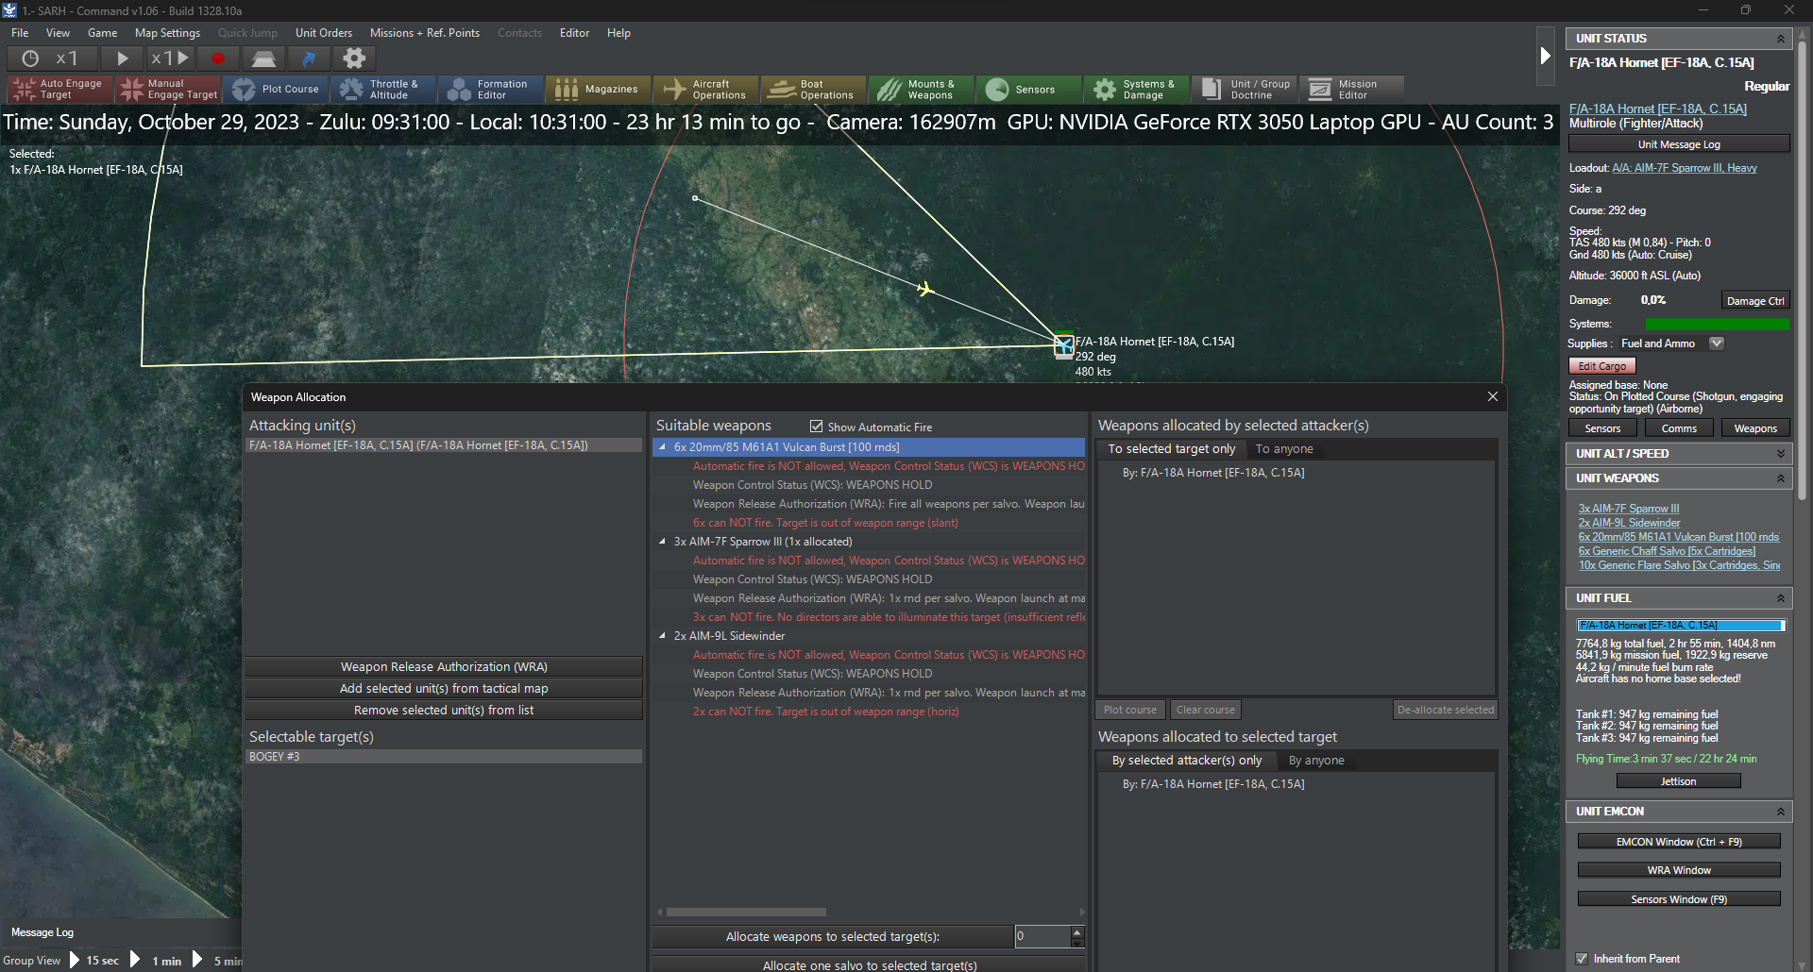Click Weapon Release Authorization (WRA) button
This screenshot has width=1813, height=972.
444,667
